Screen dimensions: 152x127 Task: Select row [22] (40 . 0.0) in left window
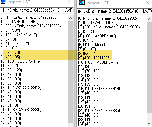(10, 114)
